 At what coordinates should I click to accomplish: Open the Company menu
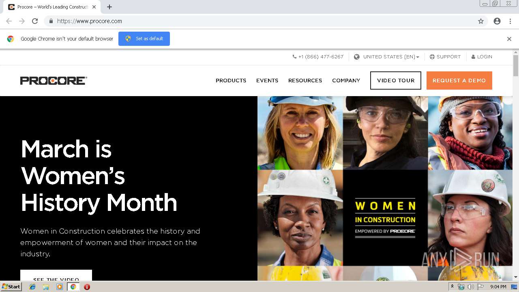[346, 81]
